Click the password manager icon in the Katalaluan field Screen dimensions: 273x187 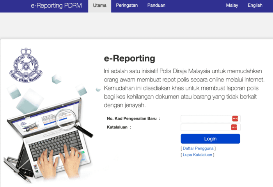pyautogui.click(x=235, y=127)
